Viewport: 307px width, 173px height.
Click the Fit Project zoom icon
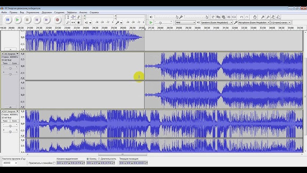click(278, 17)
